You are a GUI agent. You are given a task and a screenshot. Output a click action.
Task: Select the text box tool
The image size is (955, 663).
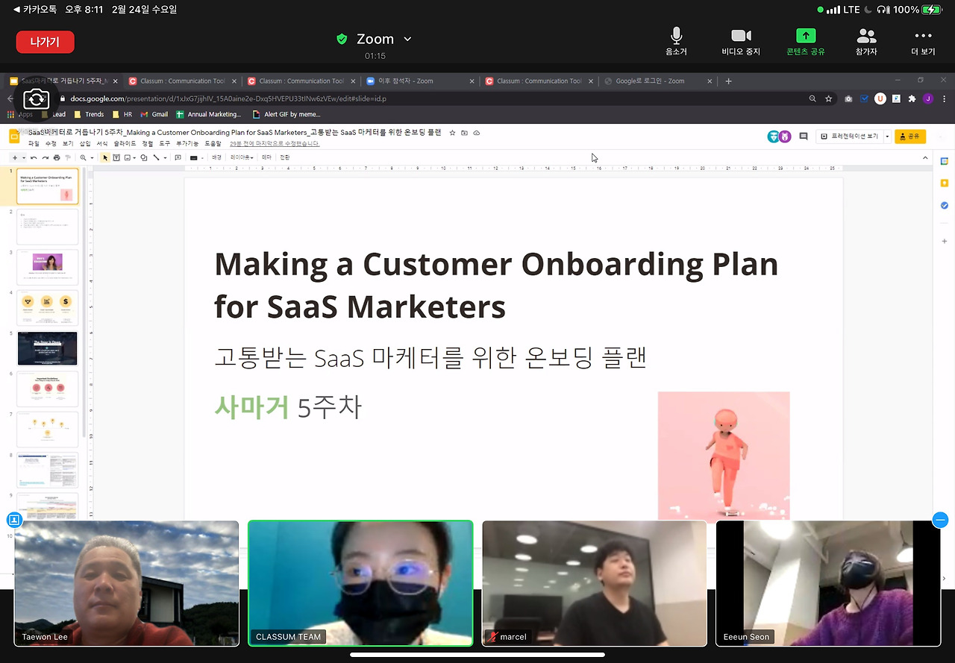pos(116,157)
